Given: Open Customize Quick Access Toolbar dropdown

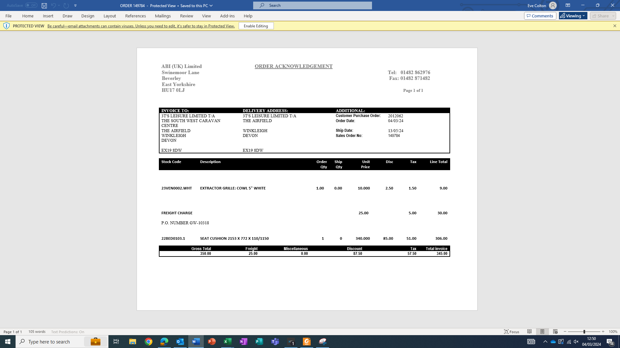Looking at the screenshot, I should [76, 5].
